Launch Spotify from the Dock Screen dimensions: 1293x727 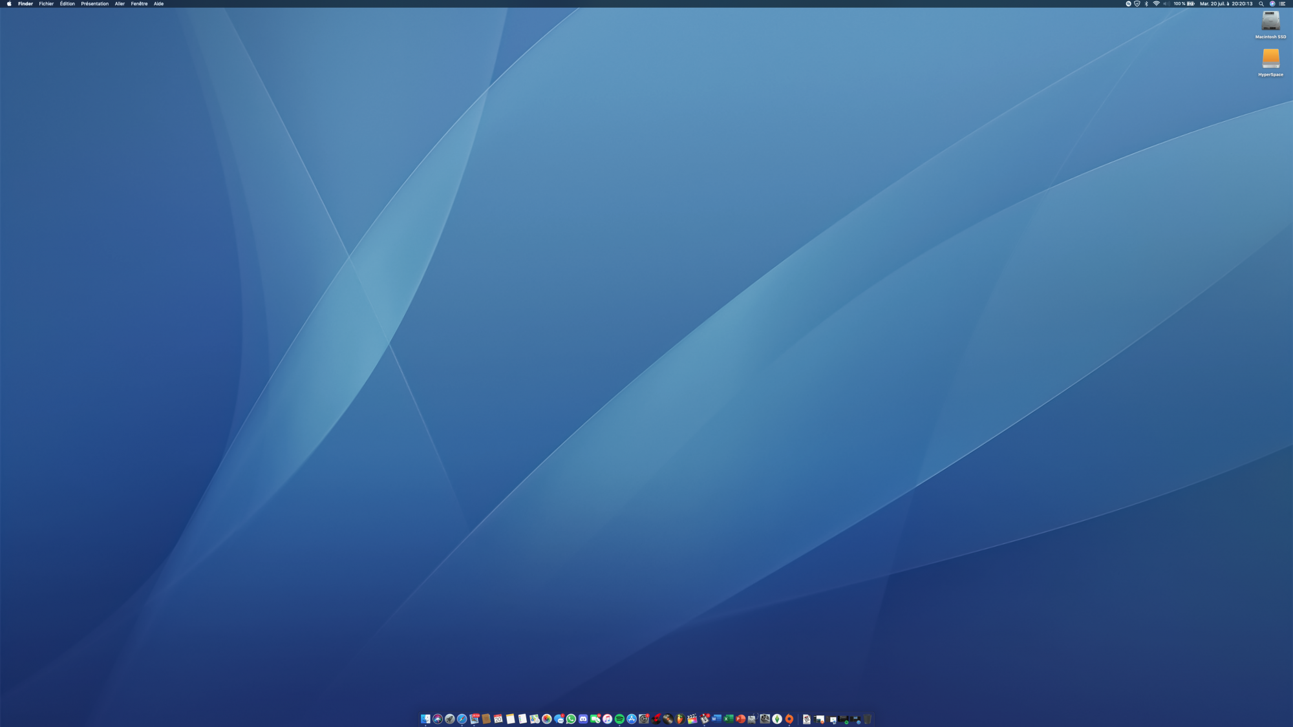pyautogui.click(x=619, y=719)
